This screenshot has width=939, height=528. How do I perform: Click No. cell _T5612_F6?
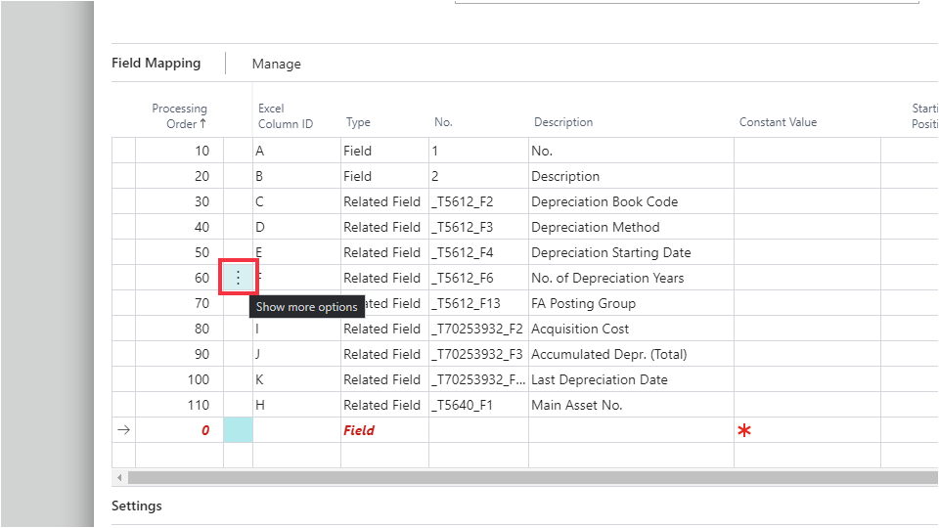pyautogui.click(x=479, y=278)
